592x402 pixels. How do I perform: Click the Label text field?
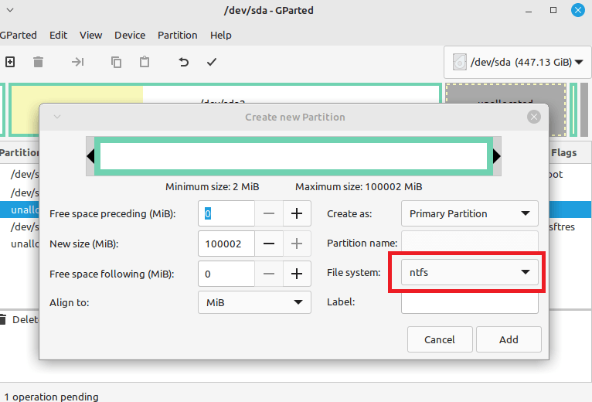click(x=469, y=302)
